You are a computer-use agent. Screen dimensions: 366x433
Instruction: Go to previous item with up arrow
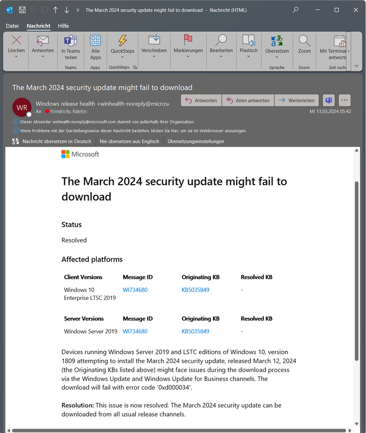click(56, 10)
